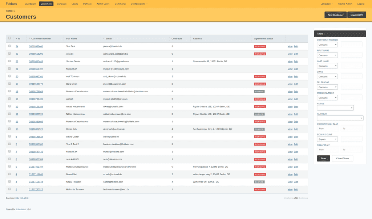The image size is (372, 219).
Task: Open the Dashboard tab
Action: click(30, 4)
